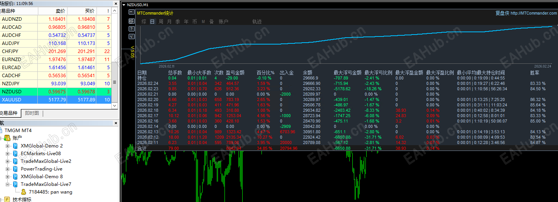Switch to the 周 weekly tab

pos(161,22)
